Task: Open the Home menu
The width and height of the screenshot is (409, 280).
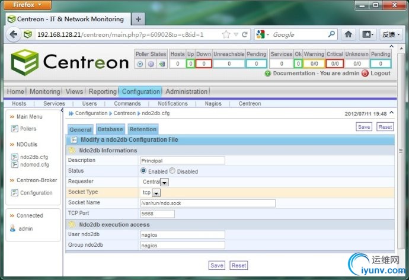Action: coord(15,91)
